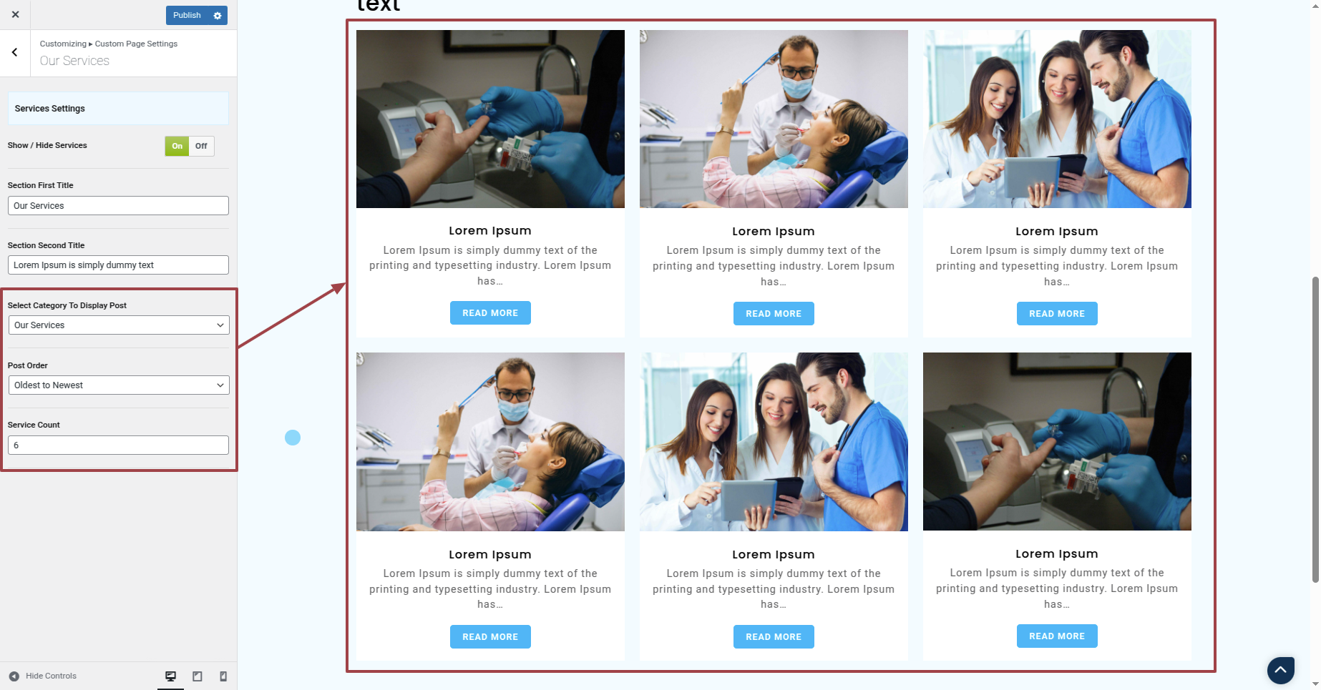Close the customizer with X icon
1321x690 pixels.
coord(15,14)
